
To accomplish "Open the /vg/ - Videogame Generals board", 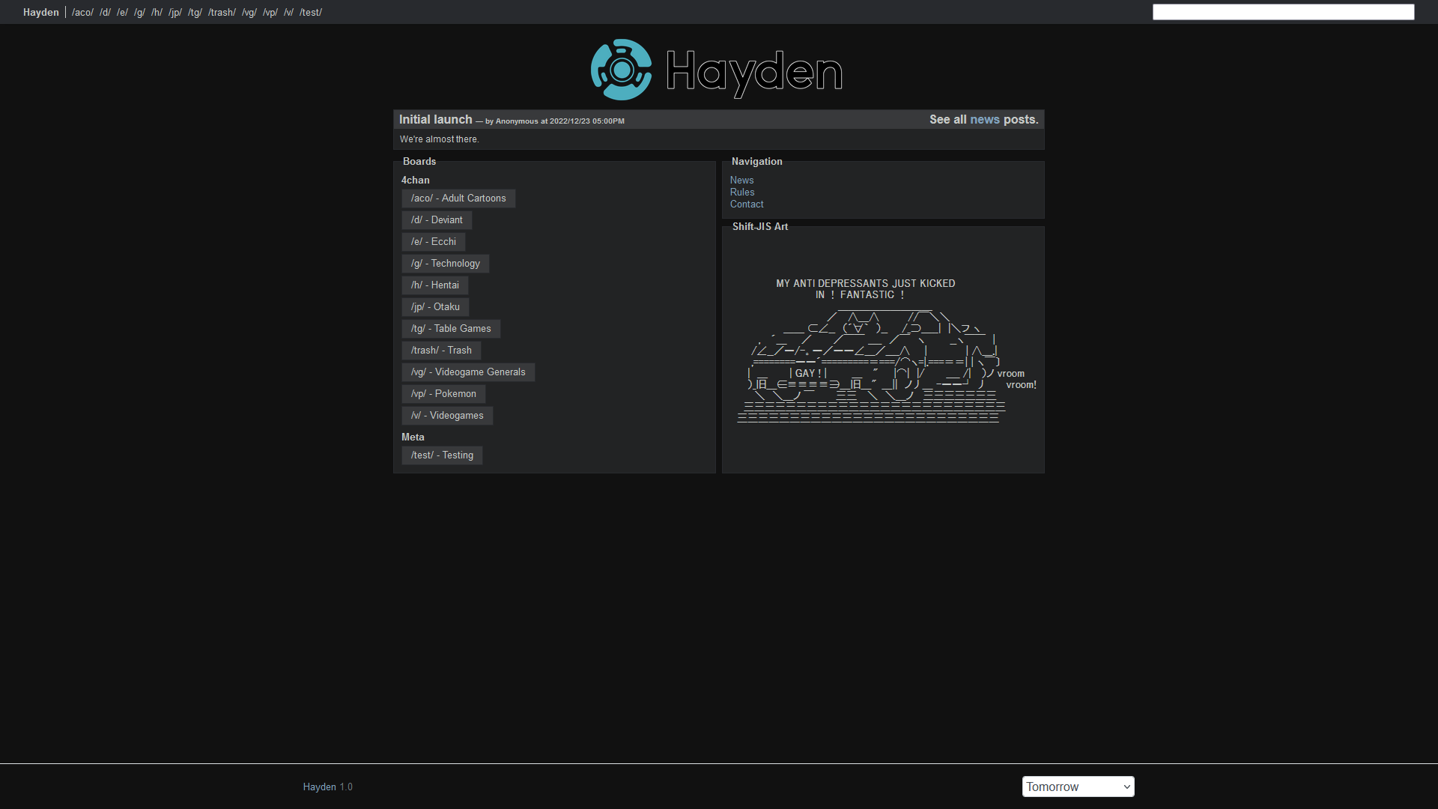I will coord(467,372).
